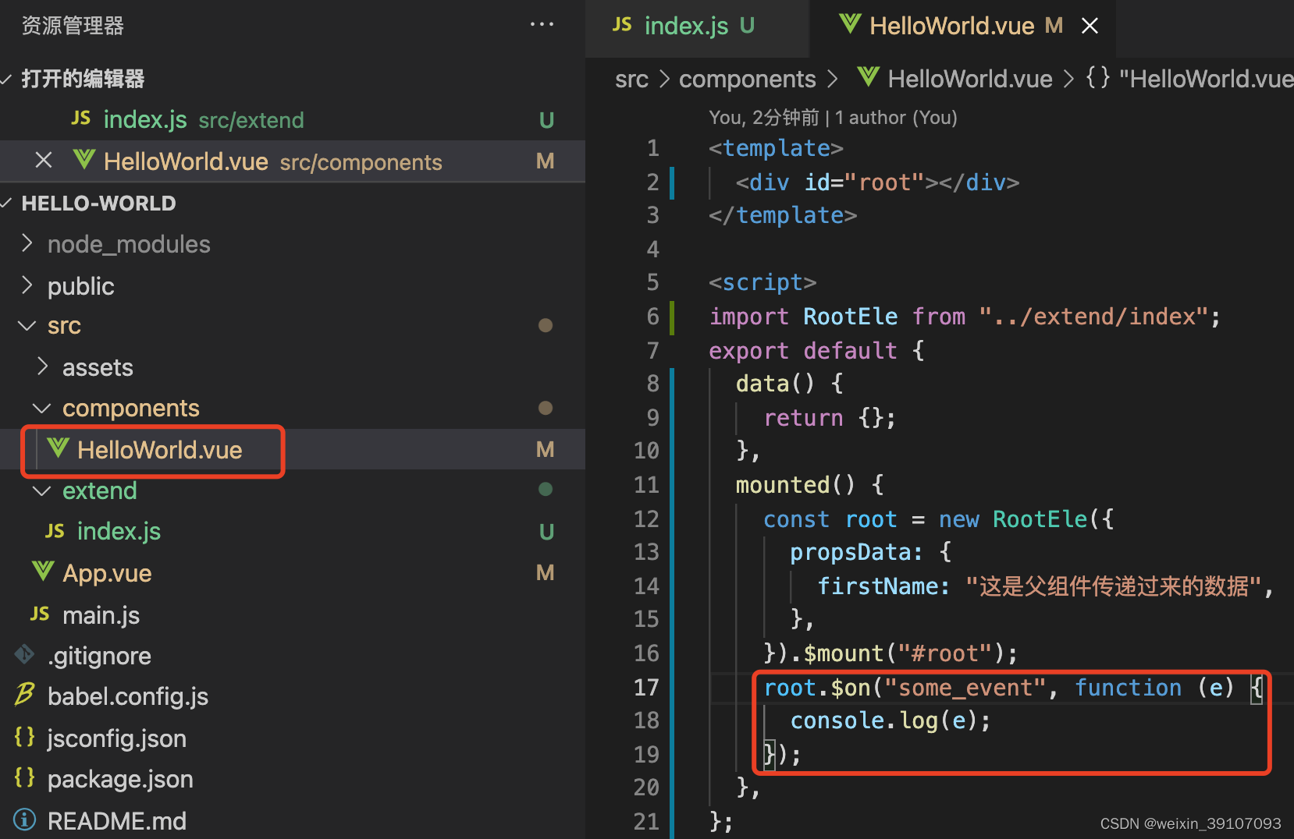Click the gitignore diamond icon
This screenshot has width=1294, height=839.
24,655
